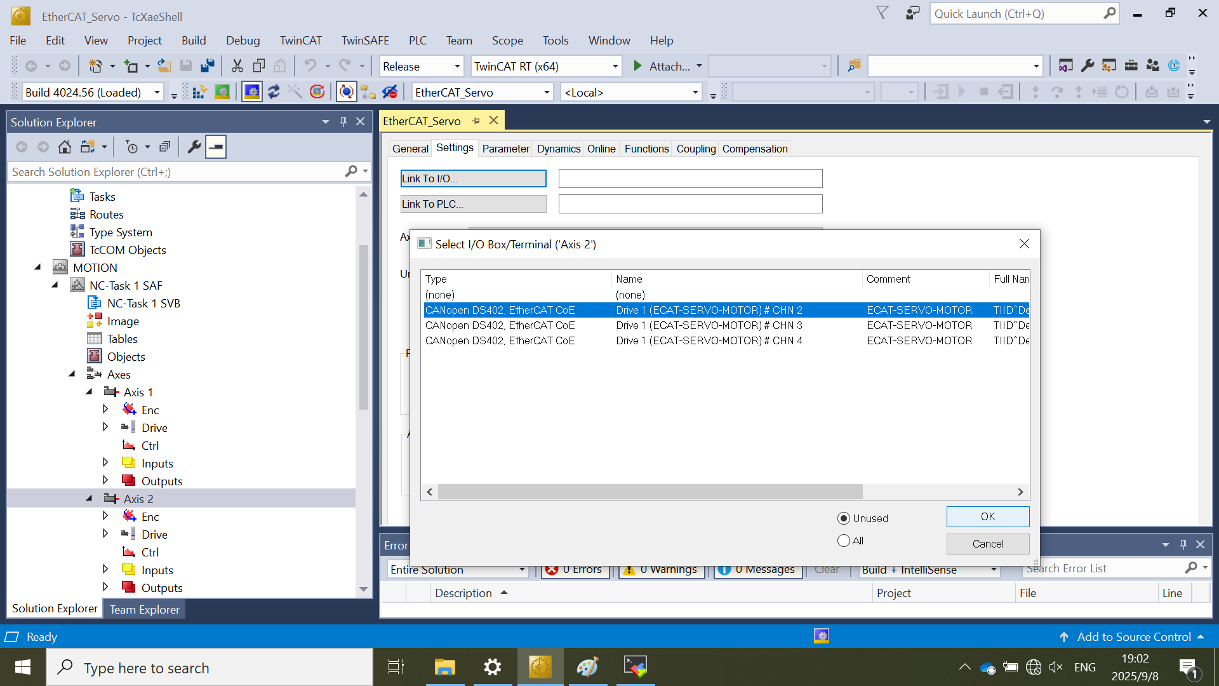Viewport: 1219px width, 686px height.
Task: Click the dialog's horizontal scrollbar thumb
Action: point(649,492)
